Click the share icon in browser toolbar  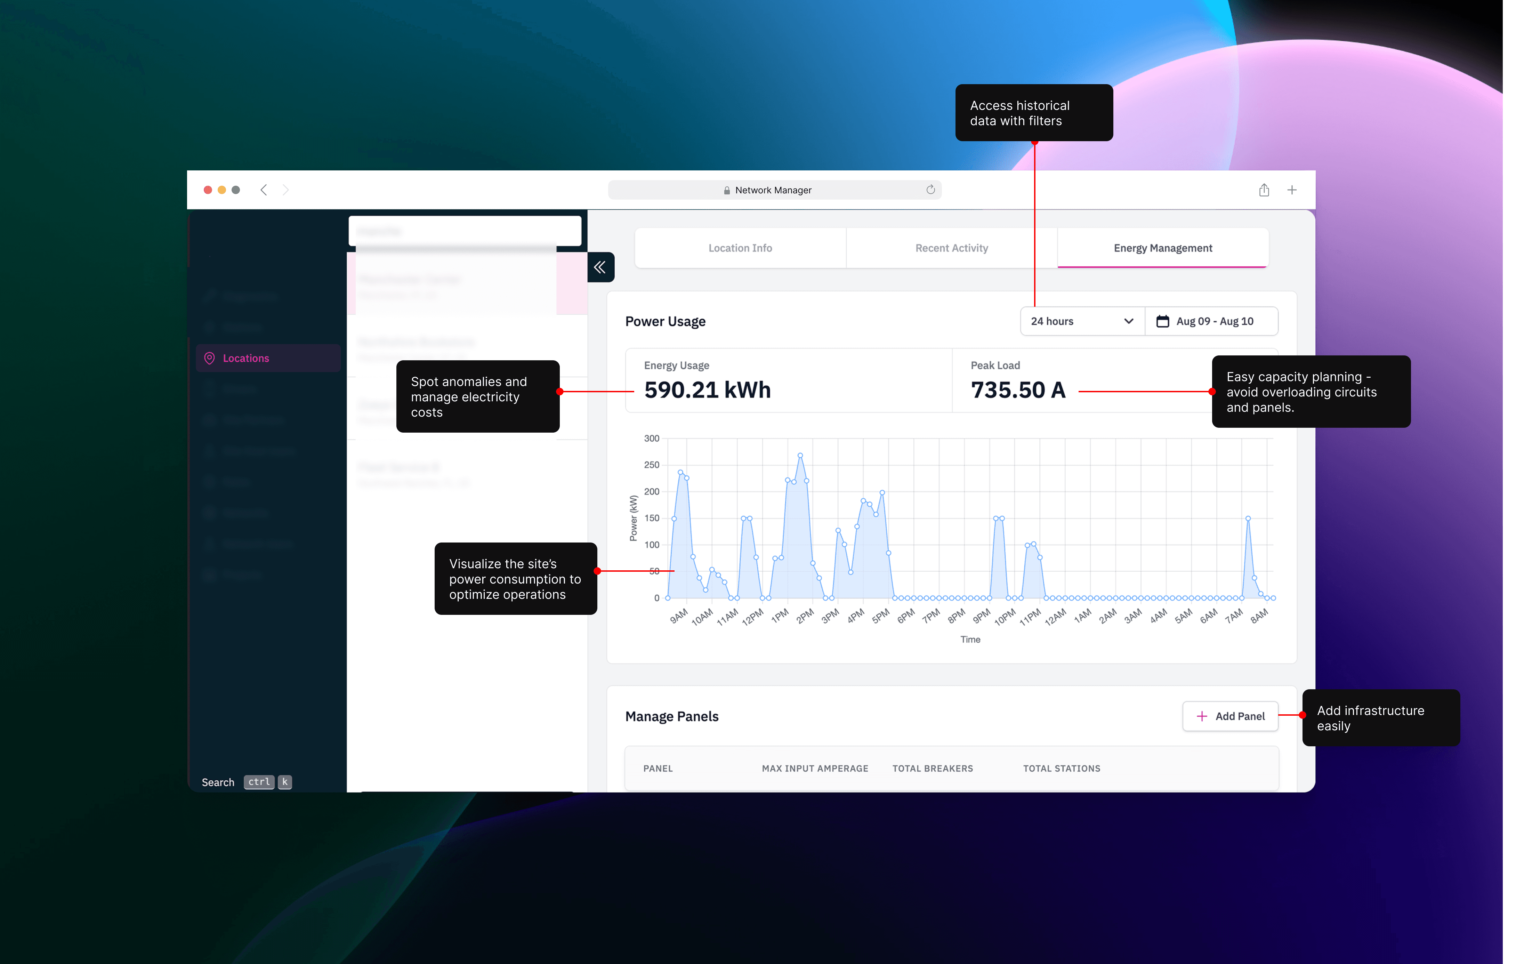1264,190
